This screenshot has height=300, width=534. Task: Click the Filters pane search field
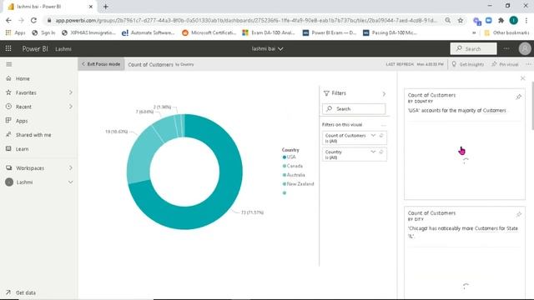tap(354, 109)
